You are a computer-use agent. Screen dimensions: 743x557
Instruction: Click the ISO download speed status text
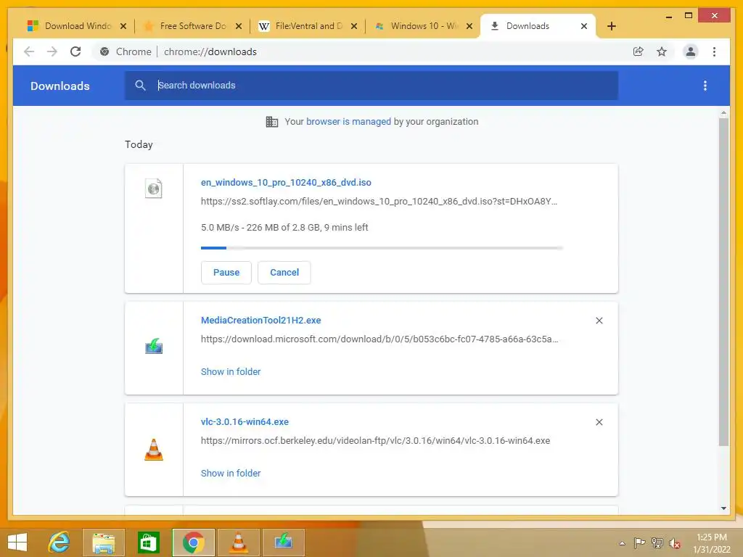[284, 227]
